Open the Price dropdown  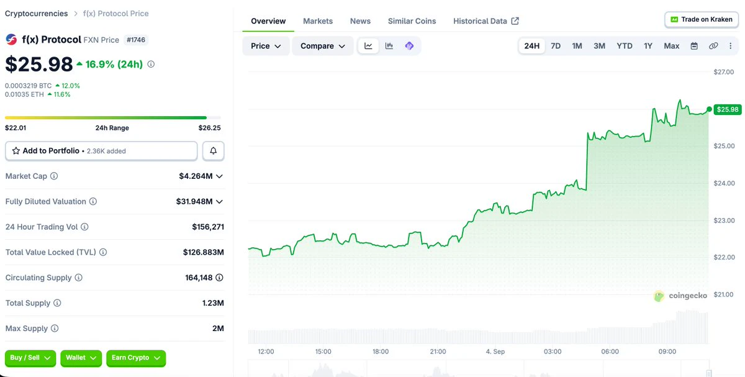pyautogui.click(x=266, y=46)
